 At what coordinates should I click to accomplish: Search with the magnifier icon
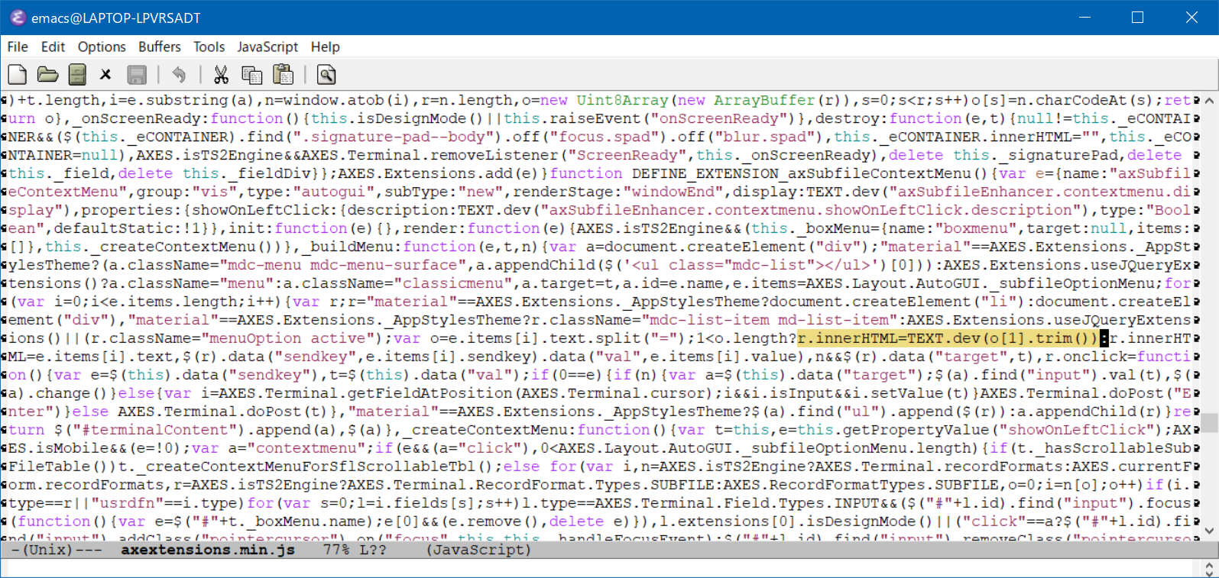[326, 75]
